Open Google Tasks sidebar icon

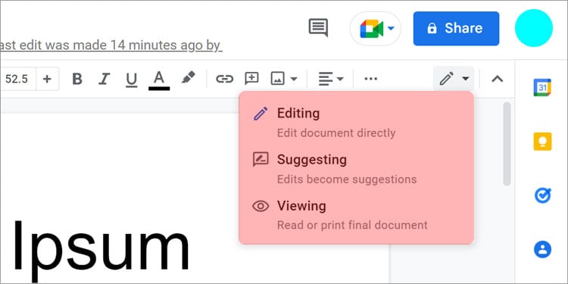pyautogui.click(x=542, y=195)
